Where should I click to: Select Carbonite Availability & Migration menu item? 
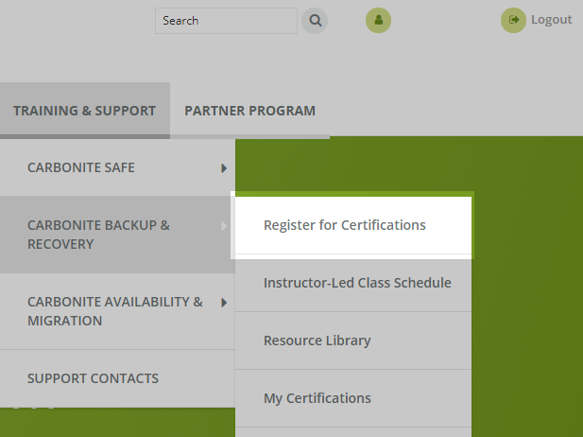pyautogui.click(x=114, y=311)
